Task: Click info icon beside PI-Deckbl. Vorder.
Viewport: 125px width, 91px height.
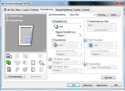Action: click(50, 59)
